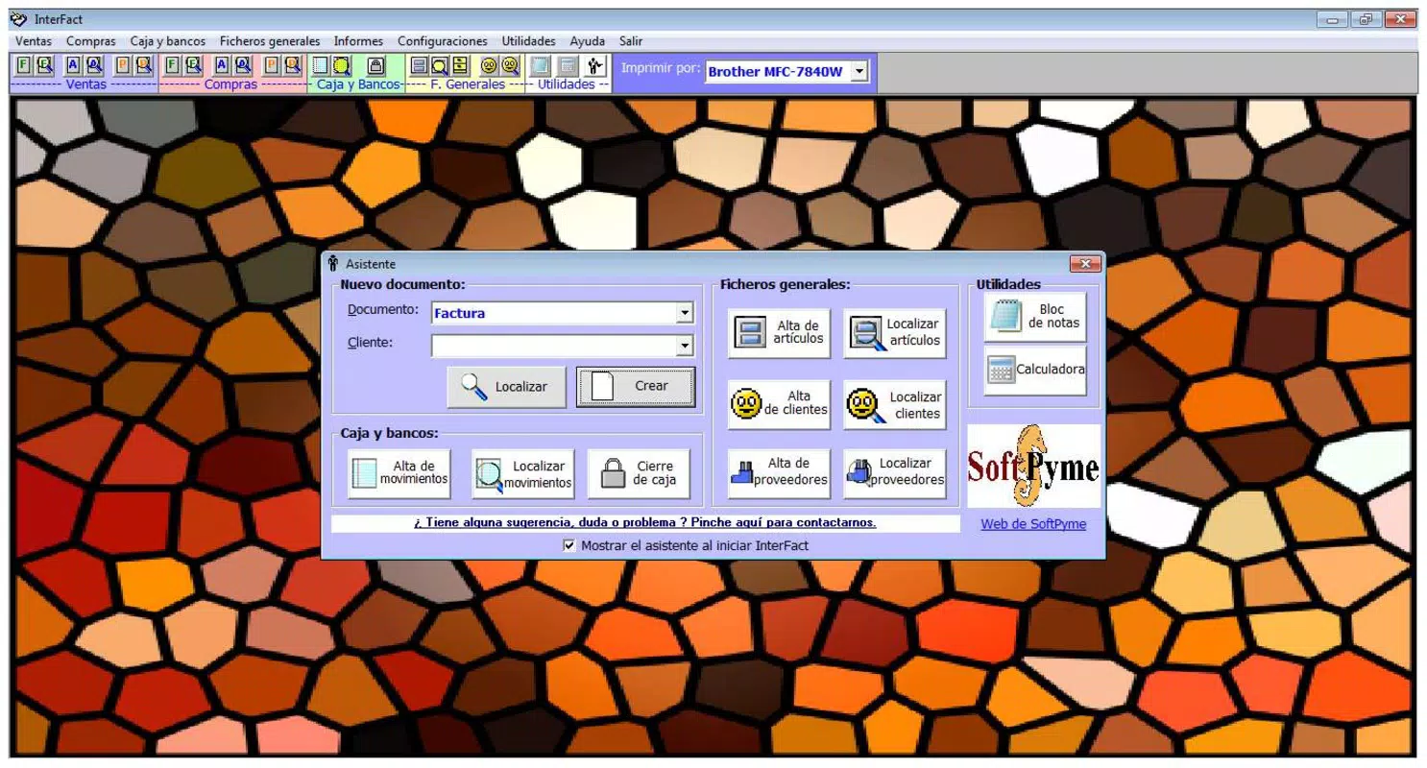Open the Configuraciones menu
This screenshot has width=1427, height=768.
(x=443, y=41)
